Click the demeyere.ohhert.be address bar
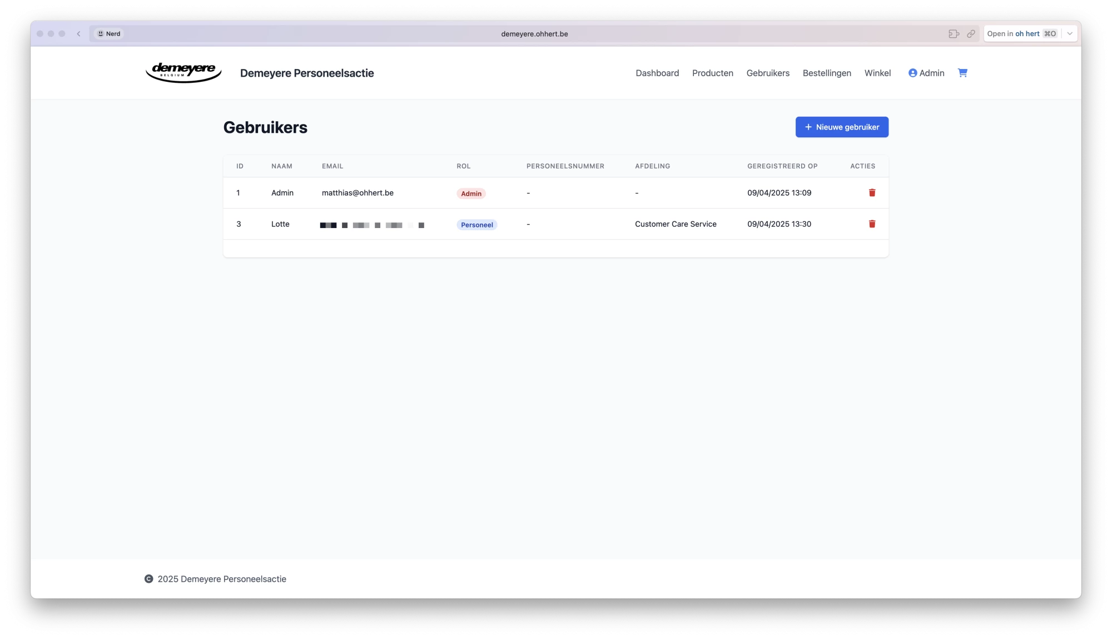Screen dimensions: 1112x639 [x=534, y=34]
